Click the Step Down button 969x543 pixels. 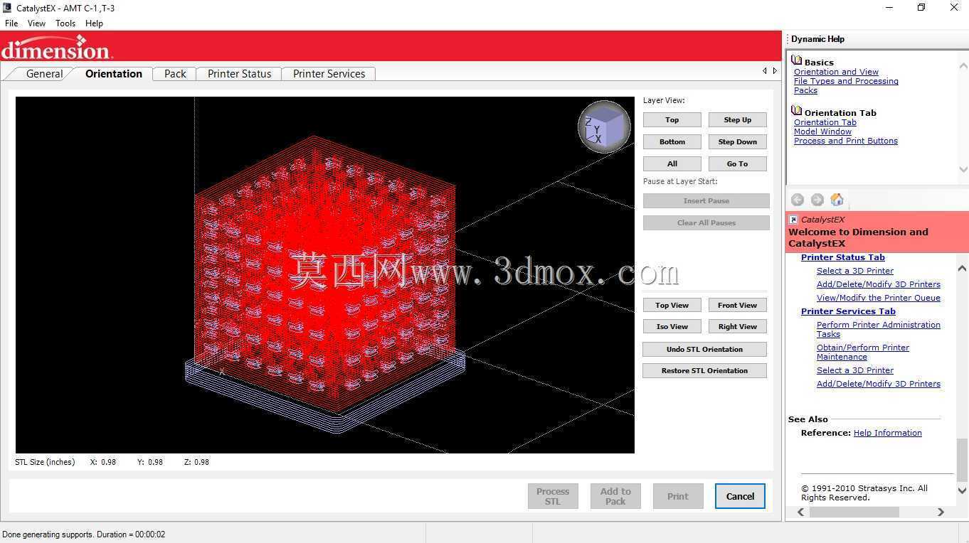[738, 142]
